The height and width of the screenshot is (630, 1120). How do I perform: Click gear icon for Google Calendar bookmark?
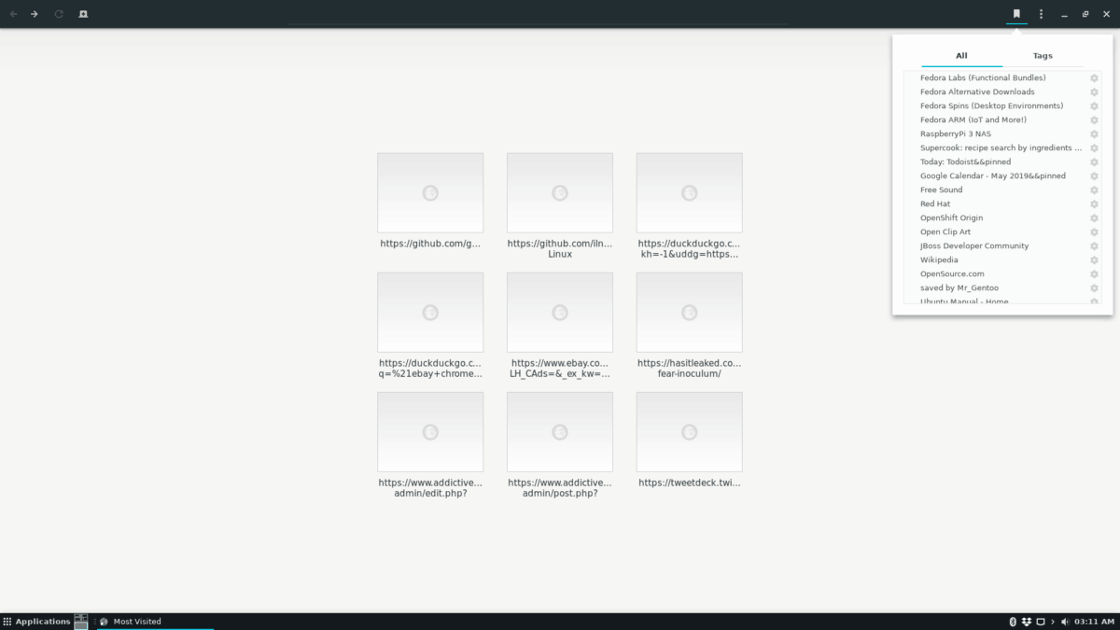(x=1094, y=176)
